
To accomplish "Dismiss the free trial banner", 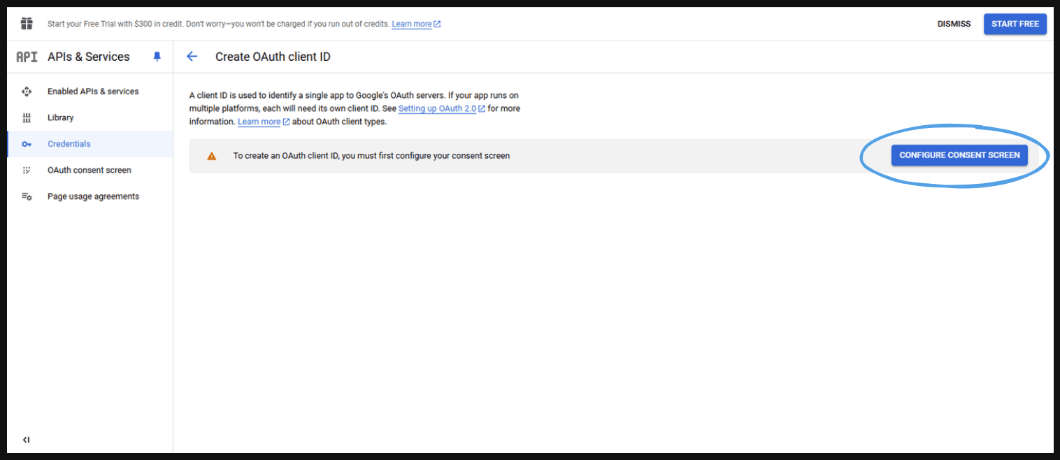I will click(954, 24).
